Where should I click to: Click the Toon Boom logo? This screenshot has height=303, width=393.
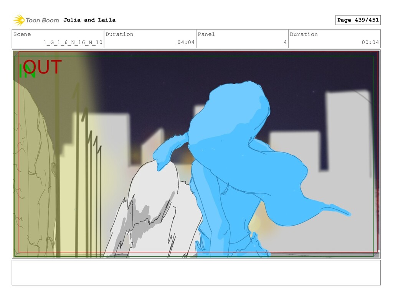36,20
